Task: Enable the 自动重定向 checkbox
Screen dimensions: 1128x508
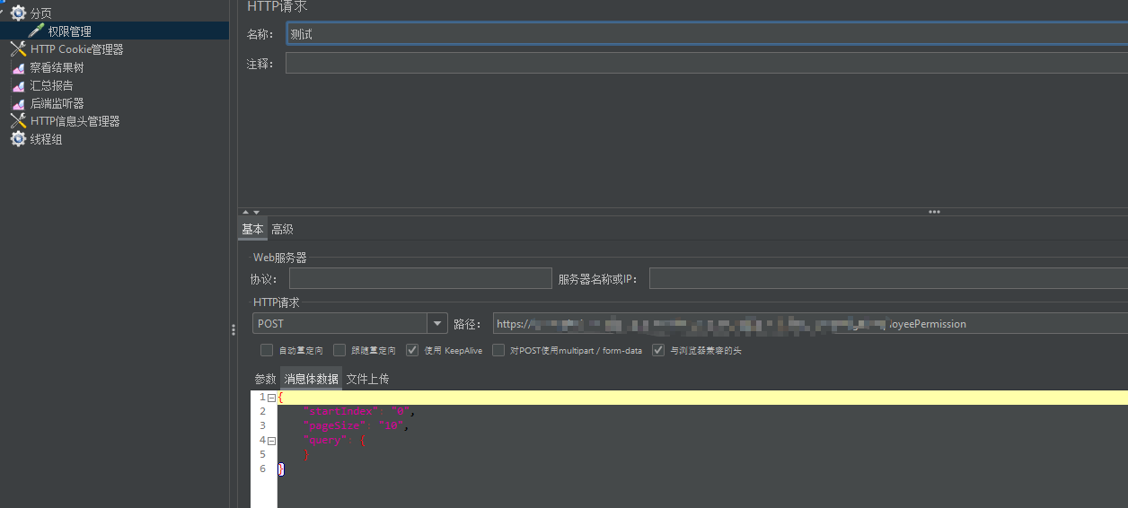Action: point(267,350)
